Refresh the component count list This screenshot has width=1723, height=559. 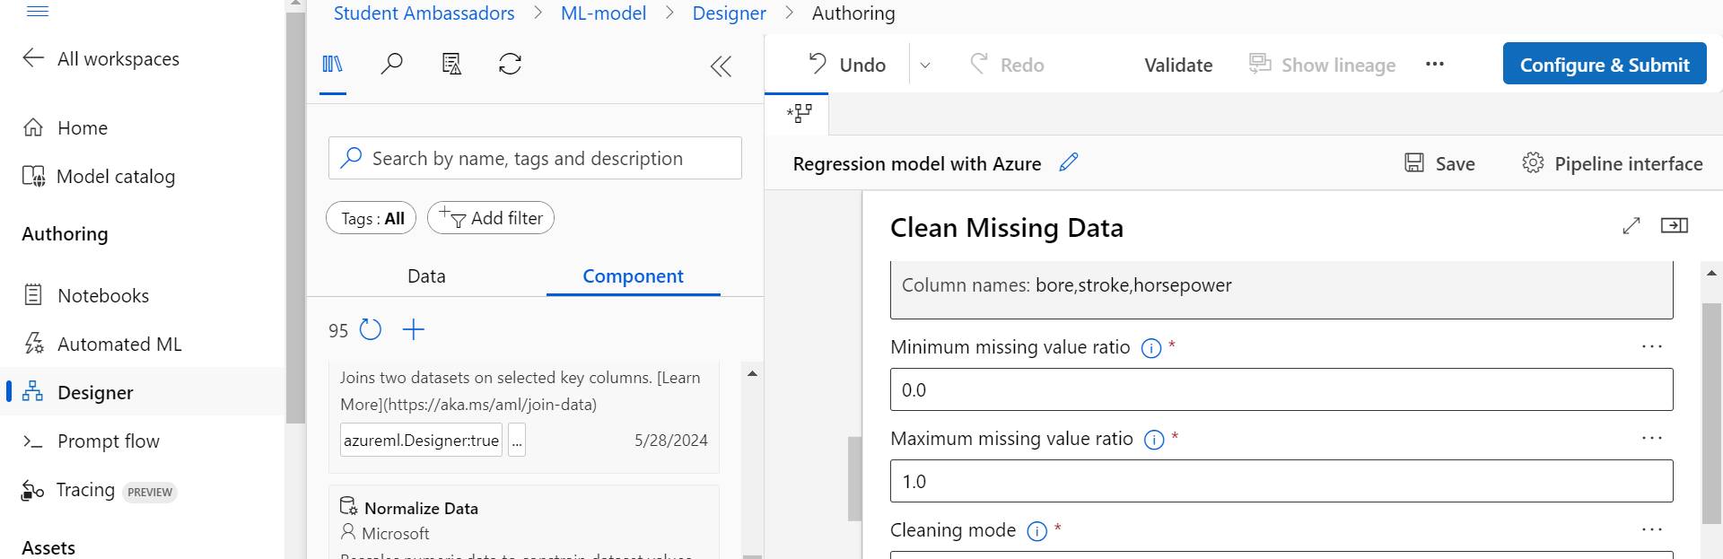coord(371,330)
